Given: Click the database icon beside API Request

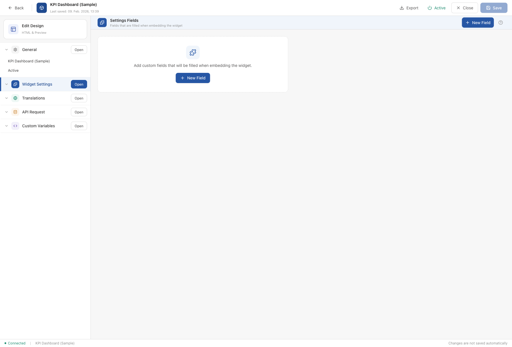Looking at the screenshot, I should tap(15, 112).
